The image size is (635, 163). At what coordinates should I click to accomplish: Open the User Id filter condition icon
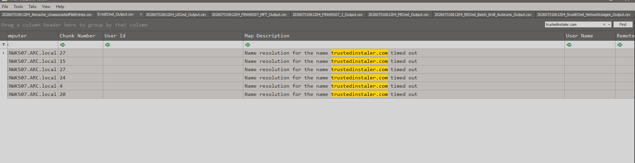[x=108, y=45]
